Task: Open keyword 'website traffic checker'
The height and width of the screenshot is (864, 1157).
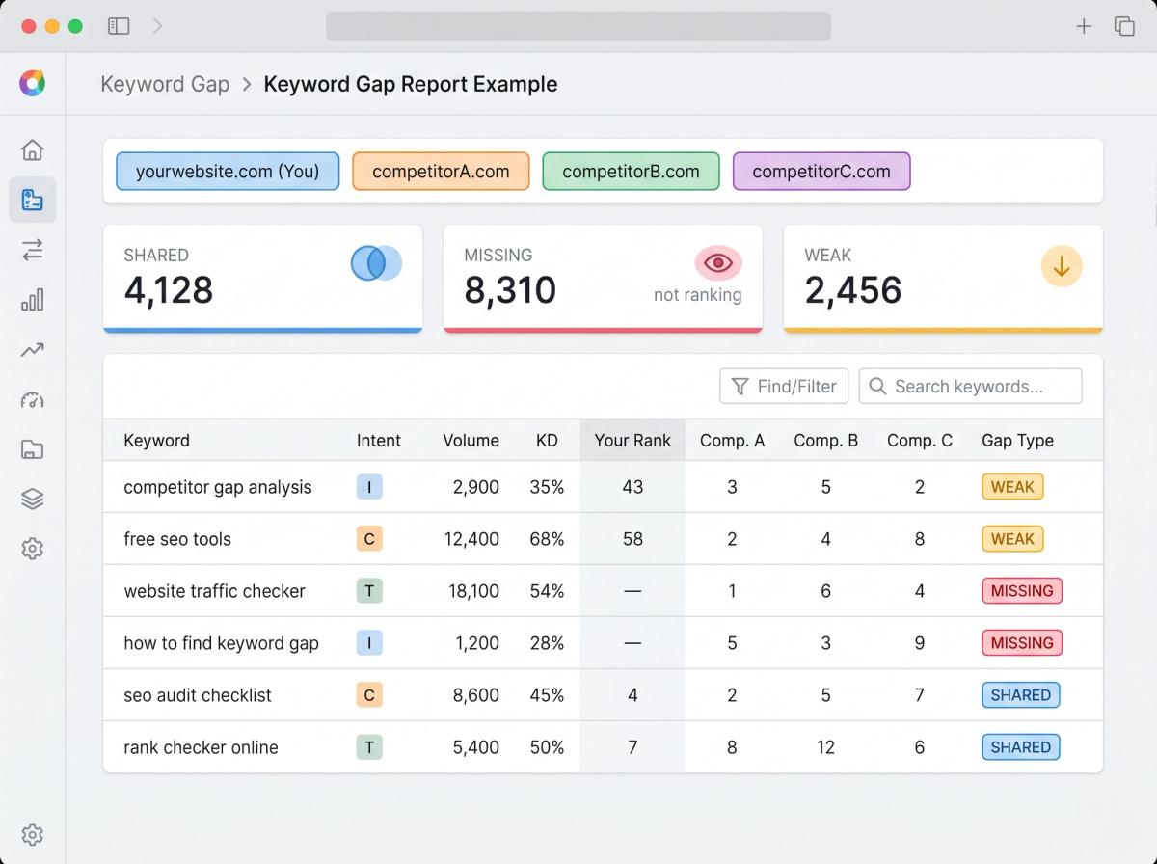Action: pyautogui.click(x=214, y=591)
